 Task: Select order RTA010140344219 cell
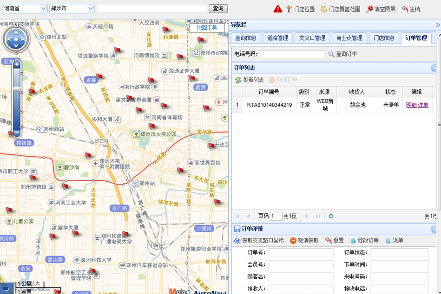(x=270, y=105)
